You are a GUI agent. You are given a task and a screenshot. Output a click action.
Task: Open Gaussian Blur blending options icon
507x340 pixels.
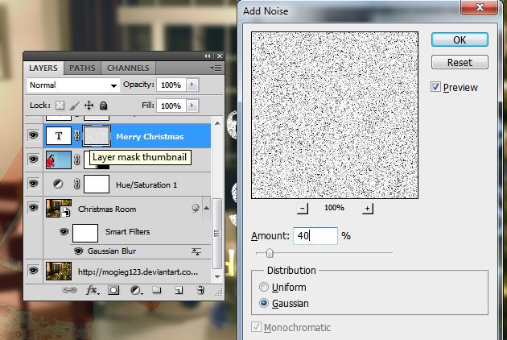pos(196,251)
